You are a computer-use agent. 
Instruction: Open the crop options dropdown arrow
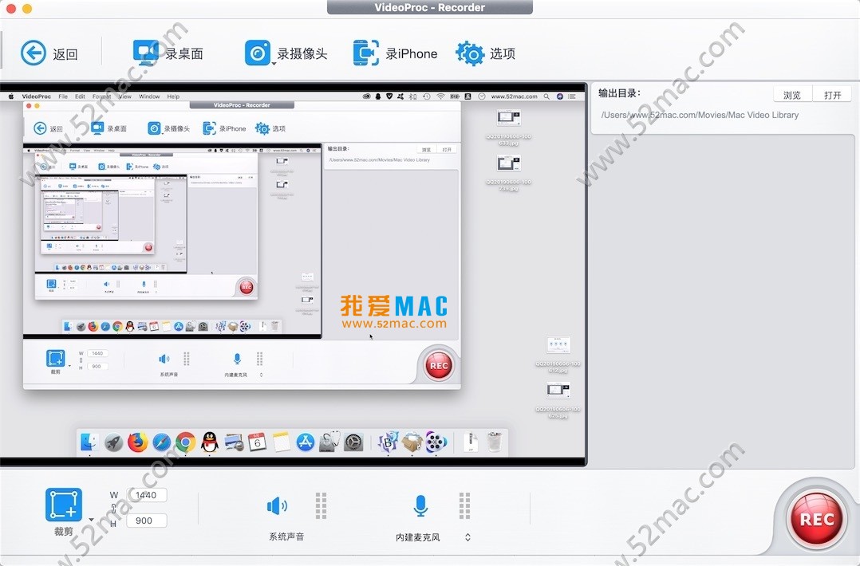coord(91,520)
